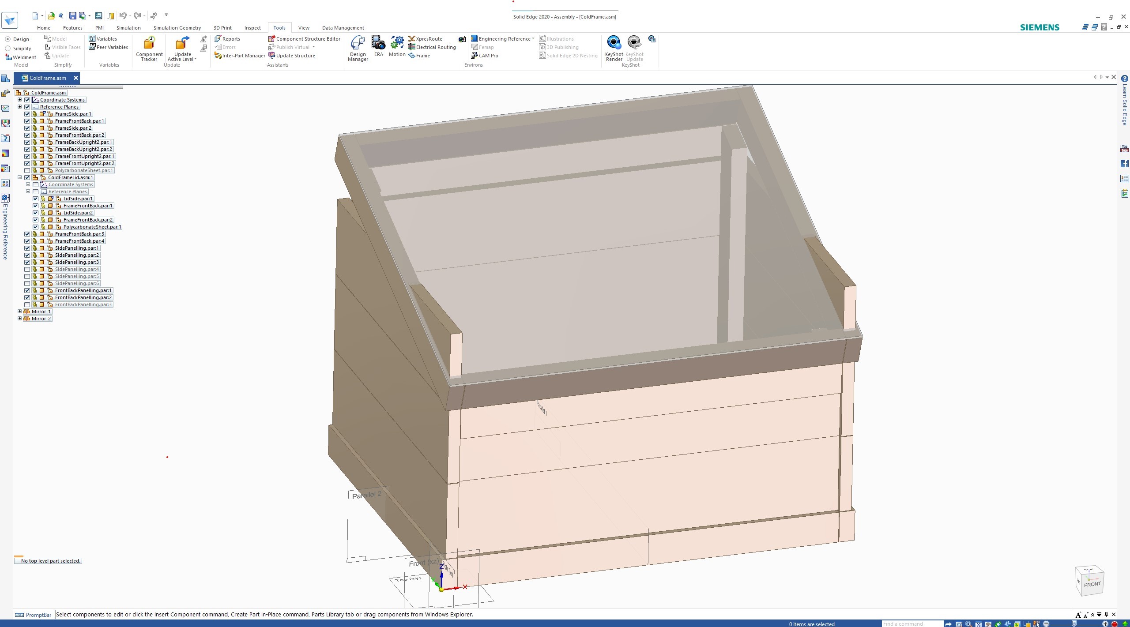Image resolution: width=1130 pixels, height=627 pixels.
Task: Open the Engineering Reference dropdown
Action: 533,39
